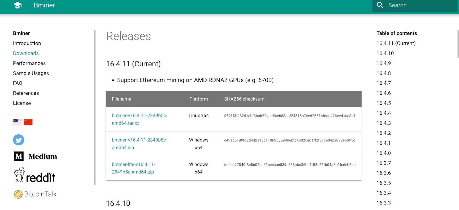Jump to 16.3.6 in table of contents
Viewport: 459px width, 210px height.
384,173
